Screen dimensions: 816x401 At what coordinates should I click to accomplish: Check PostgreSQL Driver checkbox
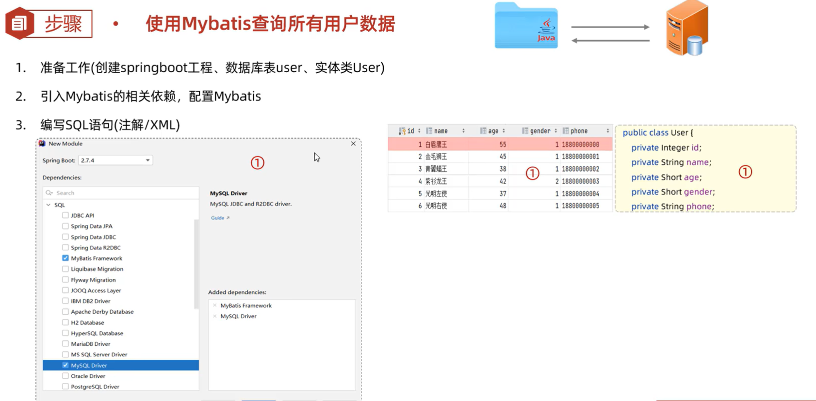(x=65, y=386)
